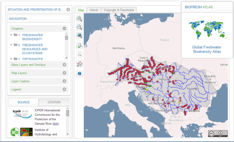Expand Base Layers and Overlays section

pos(64,65)
